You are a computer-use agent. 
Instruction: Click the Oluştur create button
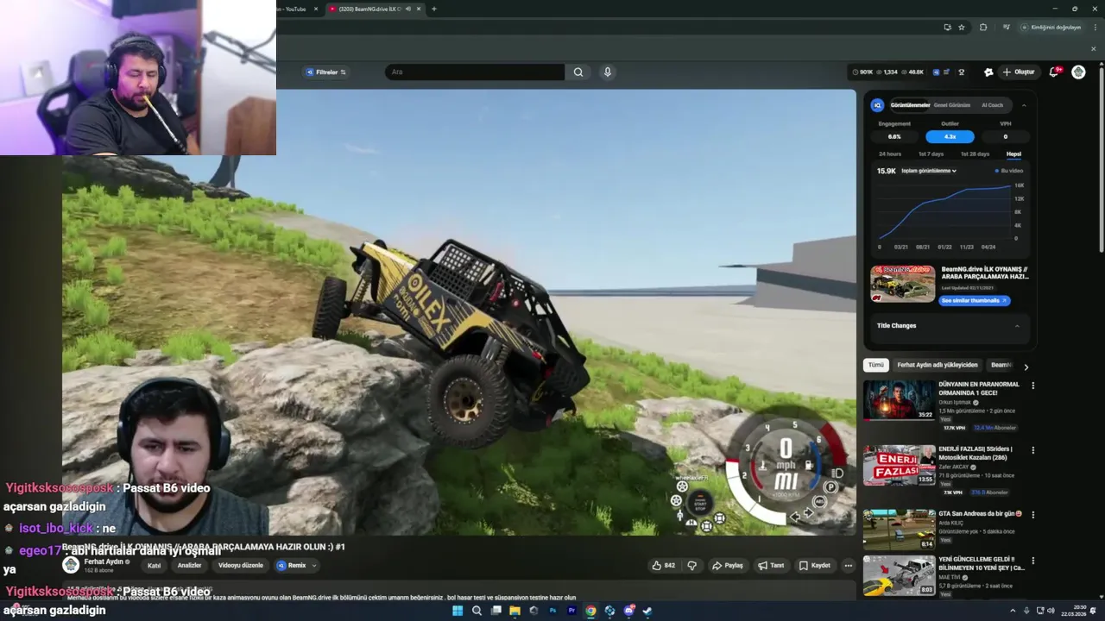1019,72
